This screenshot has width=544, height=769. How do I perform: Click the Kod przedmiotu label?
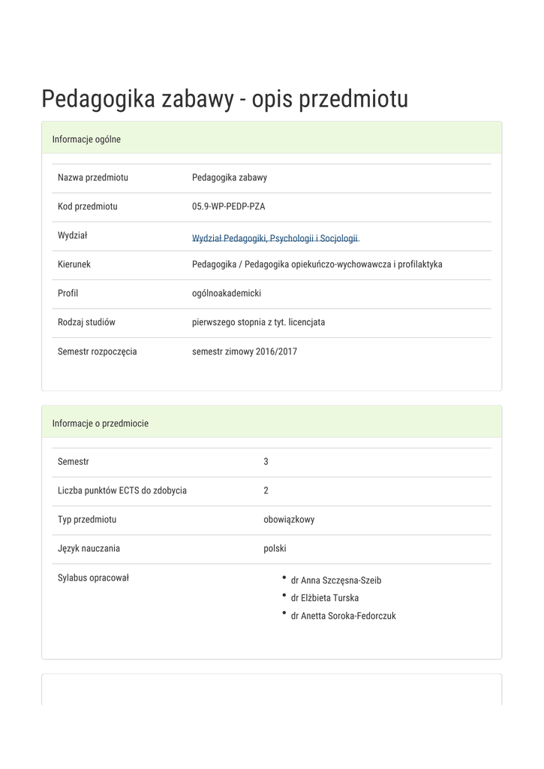click(88, 207)
